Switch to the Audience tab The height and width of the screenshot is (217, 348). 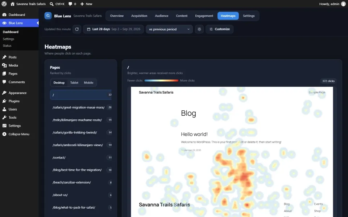[162, 16]
